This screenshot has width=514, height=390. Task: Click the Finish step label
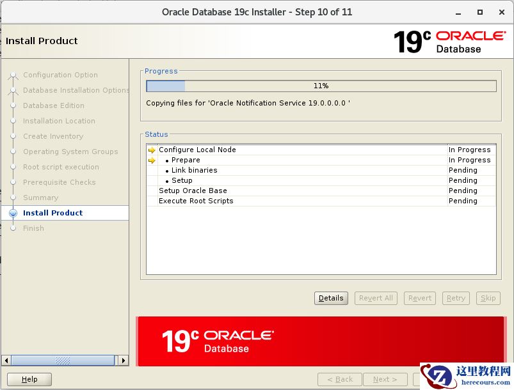tap(33, 228)
